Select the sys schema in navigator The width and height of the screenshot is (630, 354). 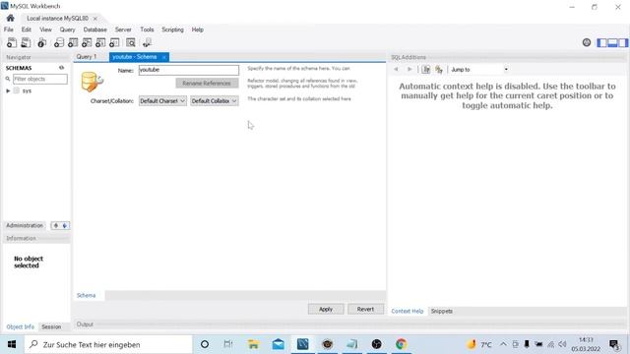pyautogui.click(x=27, y=91)
